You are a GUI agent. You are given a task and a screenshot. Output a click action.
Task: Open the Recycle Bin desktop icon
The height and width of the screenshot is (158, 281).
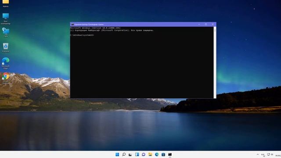(x=6, y=47)
